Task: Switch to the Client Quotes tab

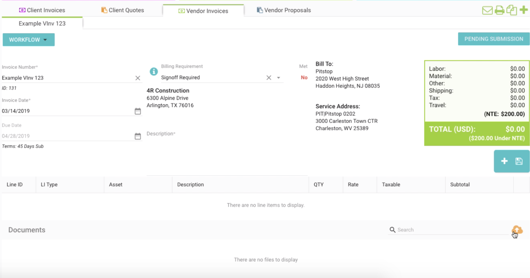Action: 123,10
